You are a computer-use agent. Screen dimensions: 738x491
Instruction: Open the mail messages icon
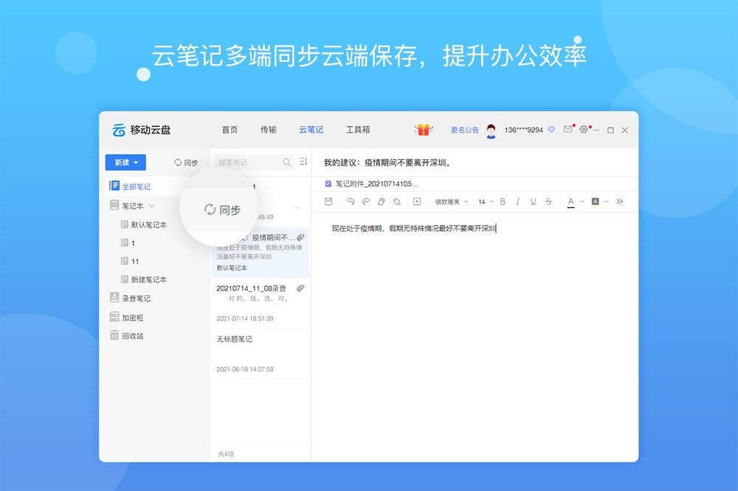point(568,130)
